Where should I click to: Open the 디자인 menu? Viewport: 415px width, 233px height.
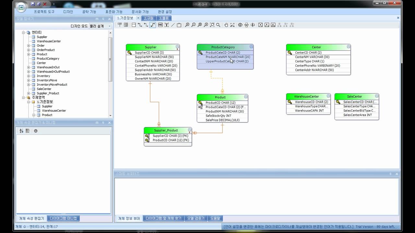68,12
